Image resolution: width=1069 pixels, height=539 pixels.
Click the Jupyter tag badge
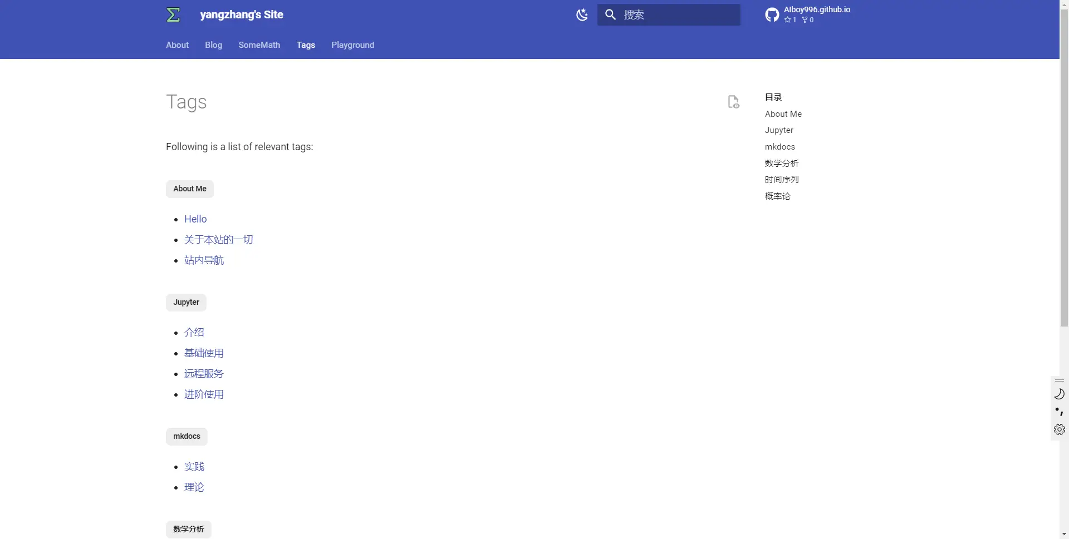(186, 303)
